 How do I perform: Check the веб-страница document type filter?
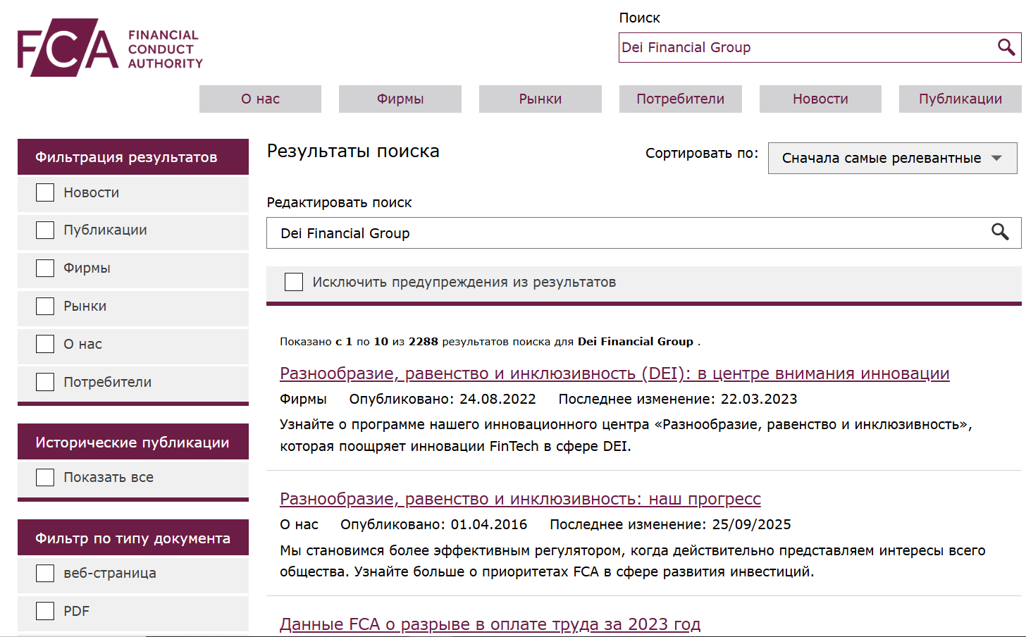(x=45, y=573)
